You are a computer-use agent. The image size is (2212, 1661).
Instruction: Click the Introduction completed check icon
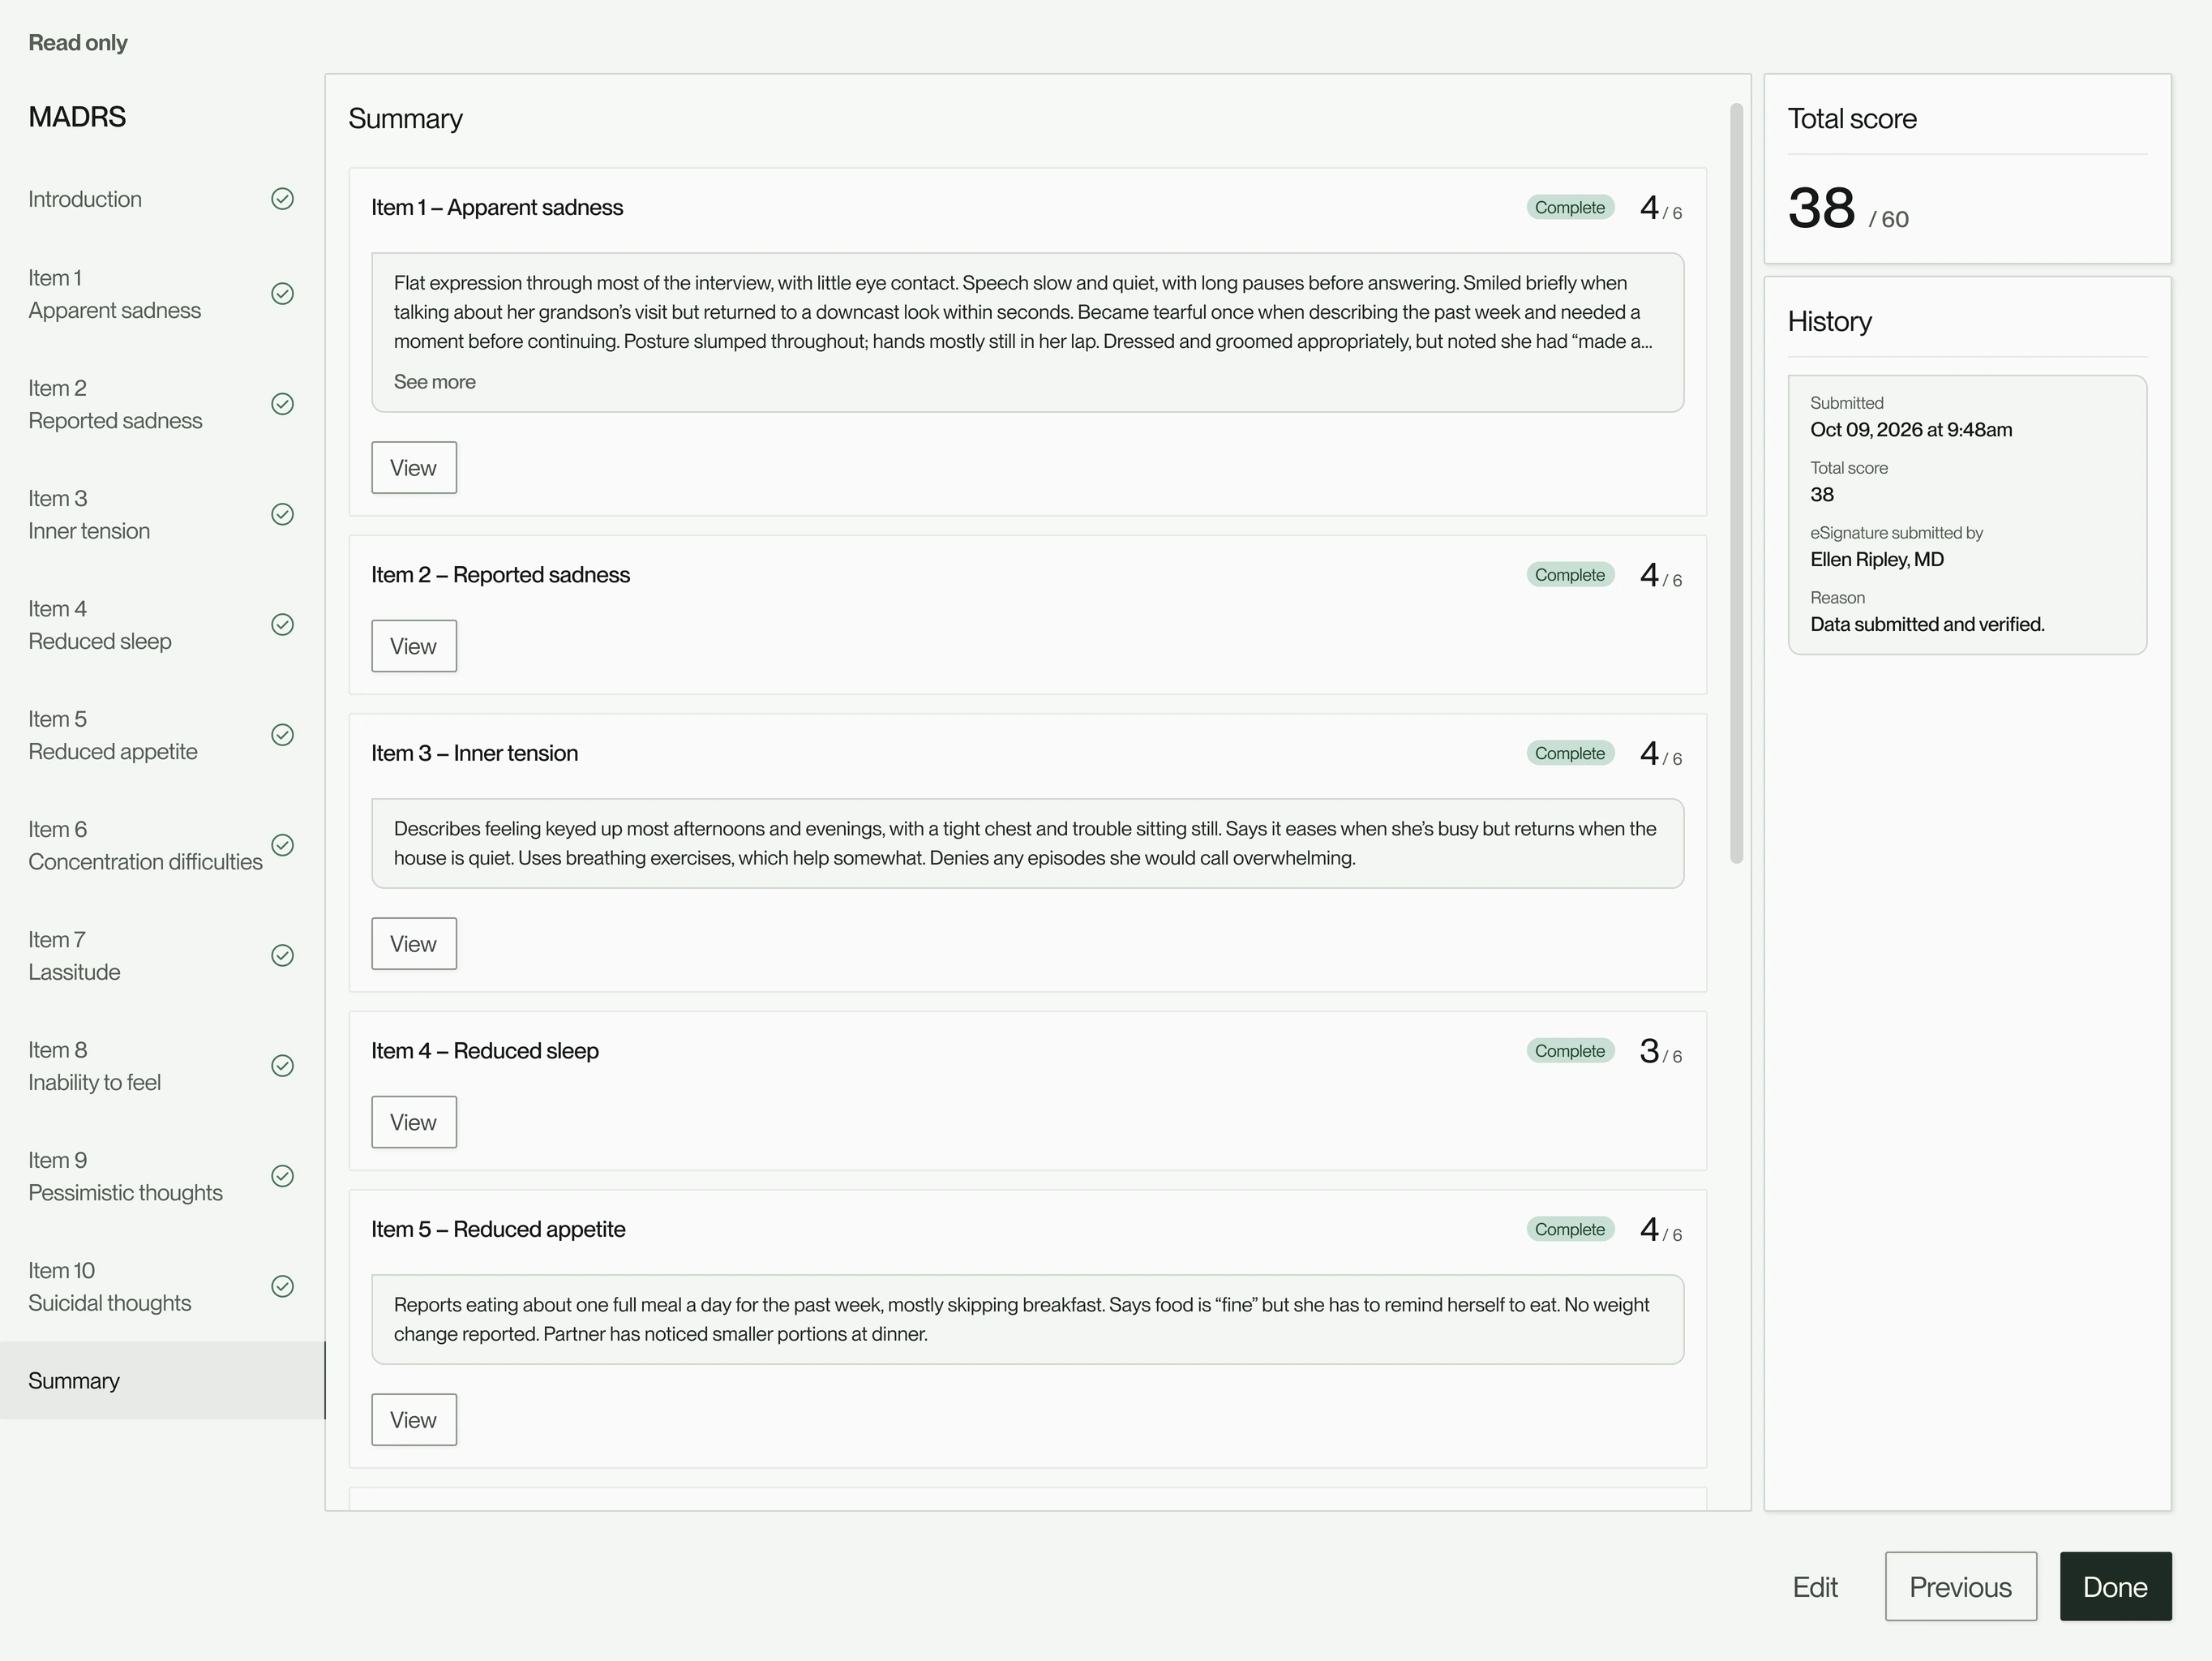283,199
